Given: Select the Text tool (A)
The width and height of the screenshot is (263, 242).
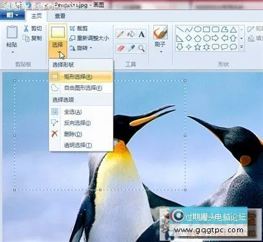Looking at the screenshot, I should click(142, 34).
